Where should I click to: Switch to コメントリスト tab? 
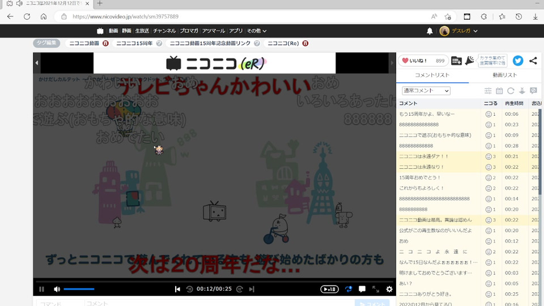coord(432,75)
